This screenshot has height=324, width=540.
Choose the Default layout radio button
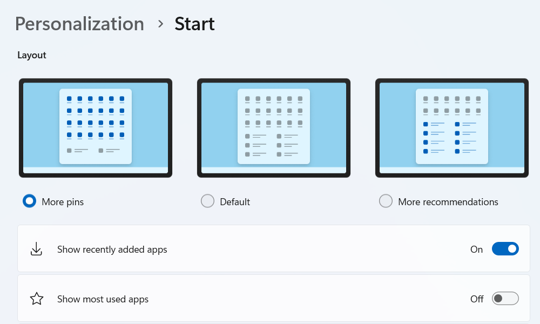[x=207, y=201]
